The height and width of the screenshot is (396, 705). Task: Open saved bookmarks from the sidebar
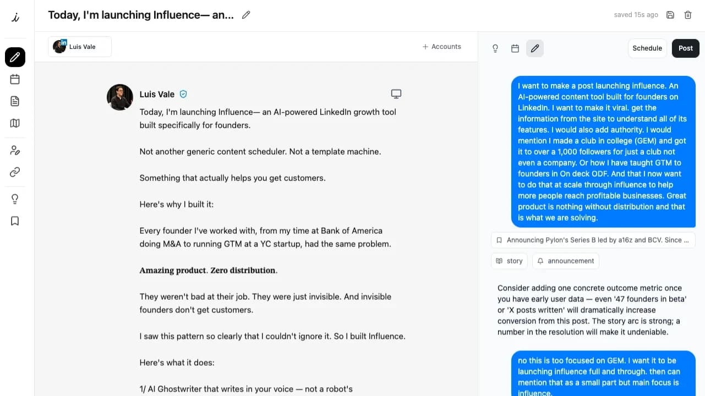click(15, 221)
